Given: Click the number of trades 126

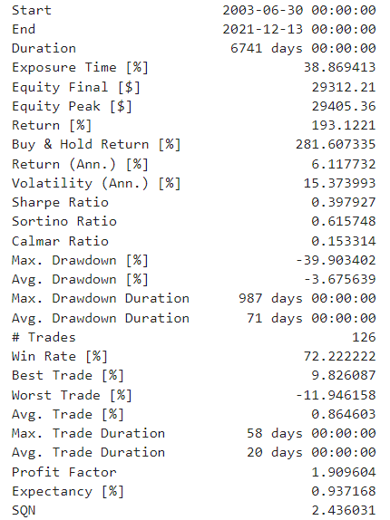Looking at the screenshot, I should click(364, 337).
